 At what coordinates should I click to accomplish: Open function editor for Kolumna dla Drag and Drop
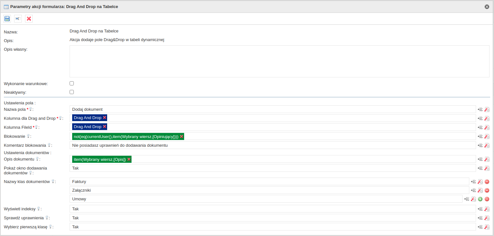pos(487,118)
